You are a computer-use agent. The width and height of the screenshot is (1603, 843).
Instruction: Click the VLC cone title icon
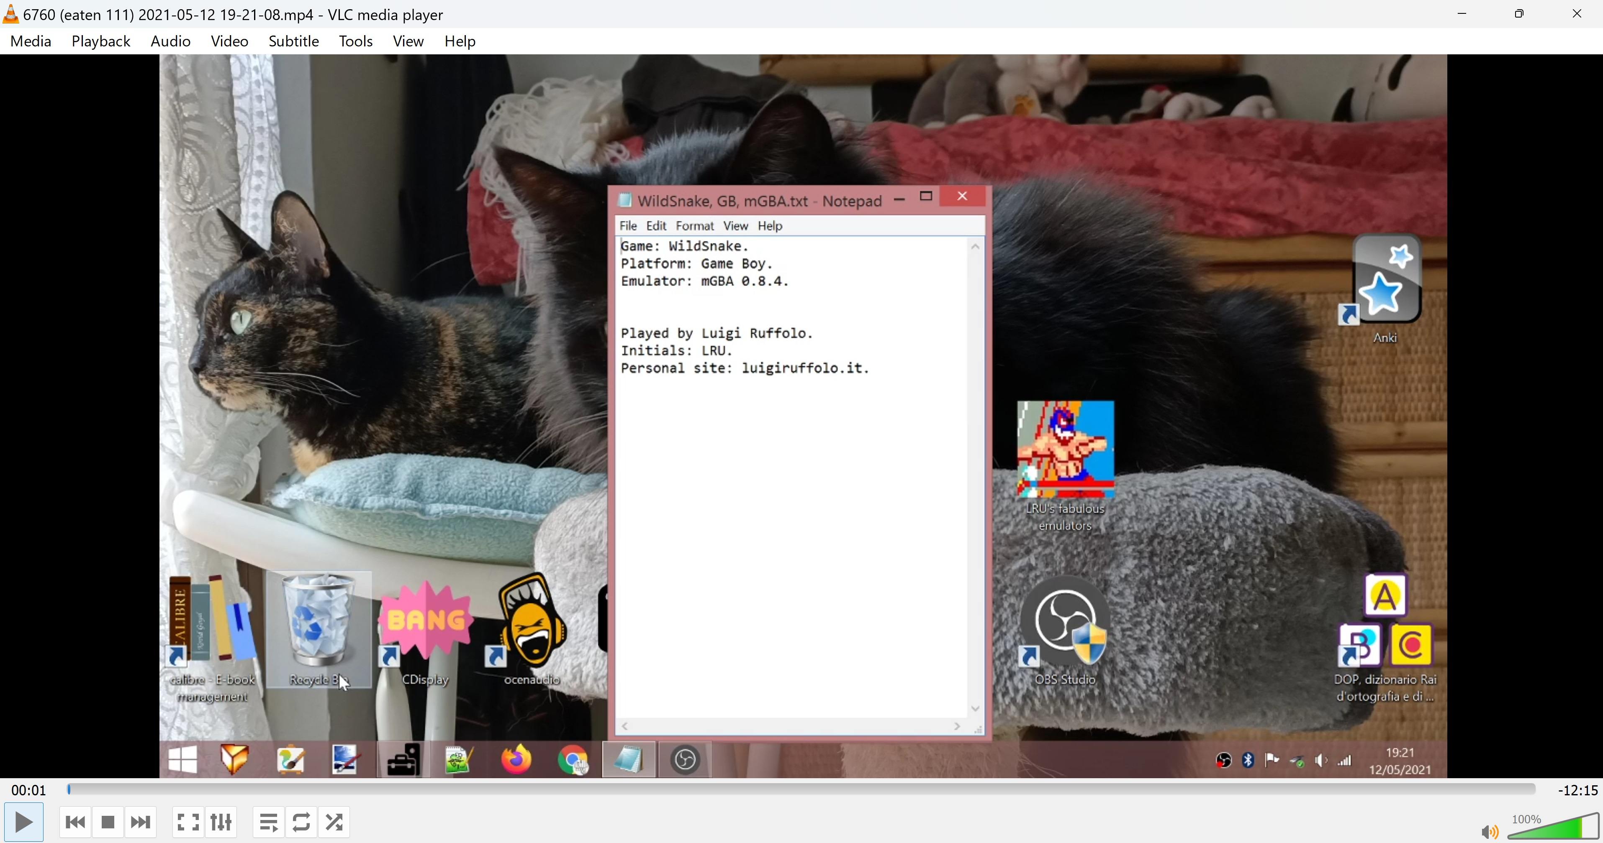click(x=10, y=14)
